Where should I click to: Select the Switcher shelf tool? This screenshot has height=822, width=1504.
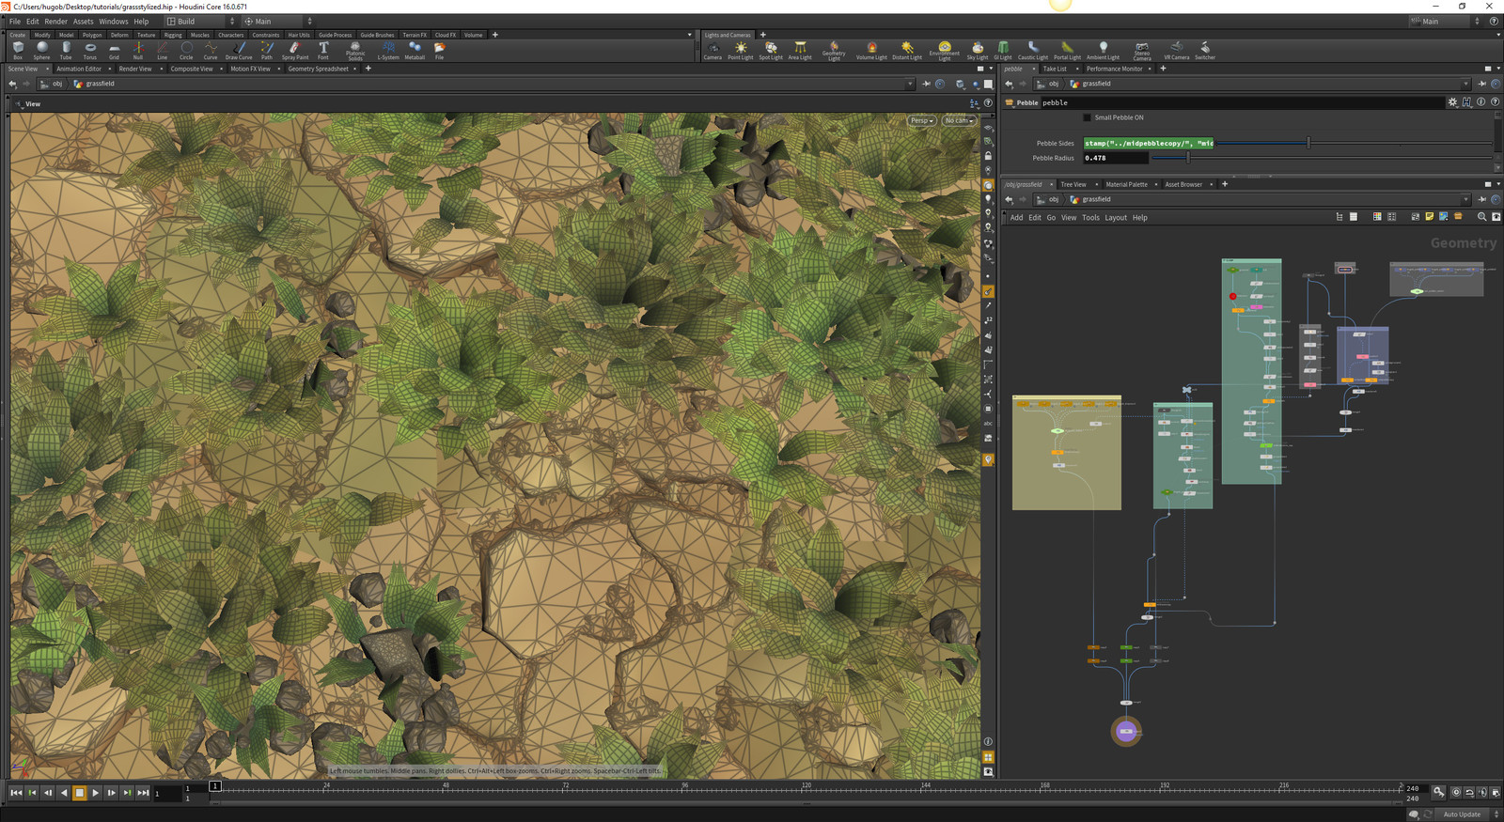1205,50
